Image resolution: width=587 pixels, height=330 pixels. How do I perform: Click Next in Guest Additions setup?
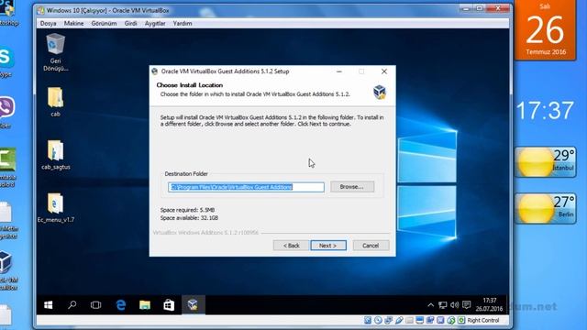pyautogui.click(x=328, y=246)
